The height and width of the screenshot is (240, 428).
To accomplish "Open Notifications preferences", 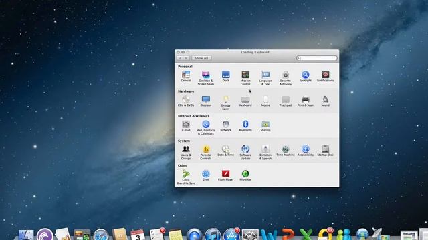I will [x=325, y=76].
